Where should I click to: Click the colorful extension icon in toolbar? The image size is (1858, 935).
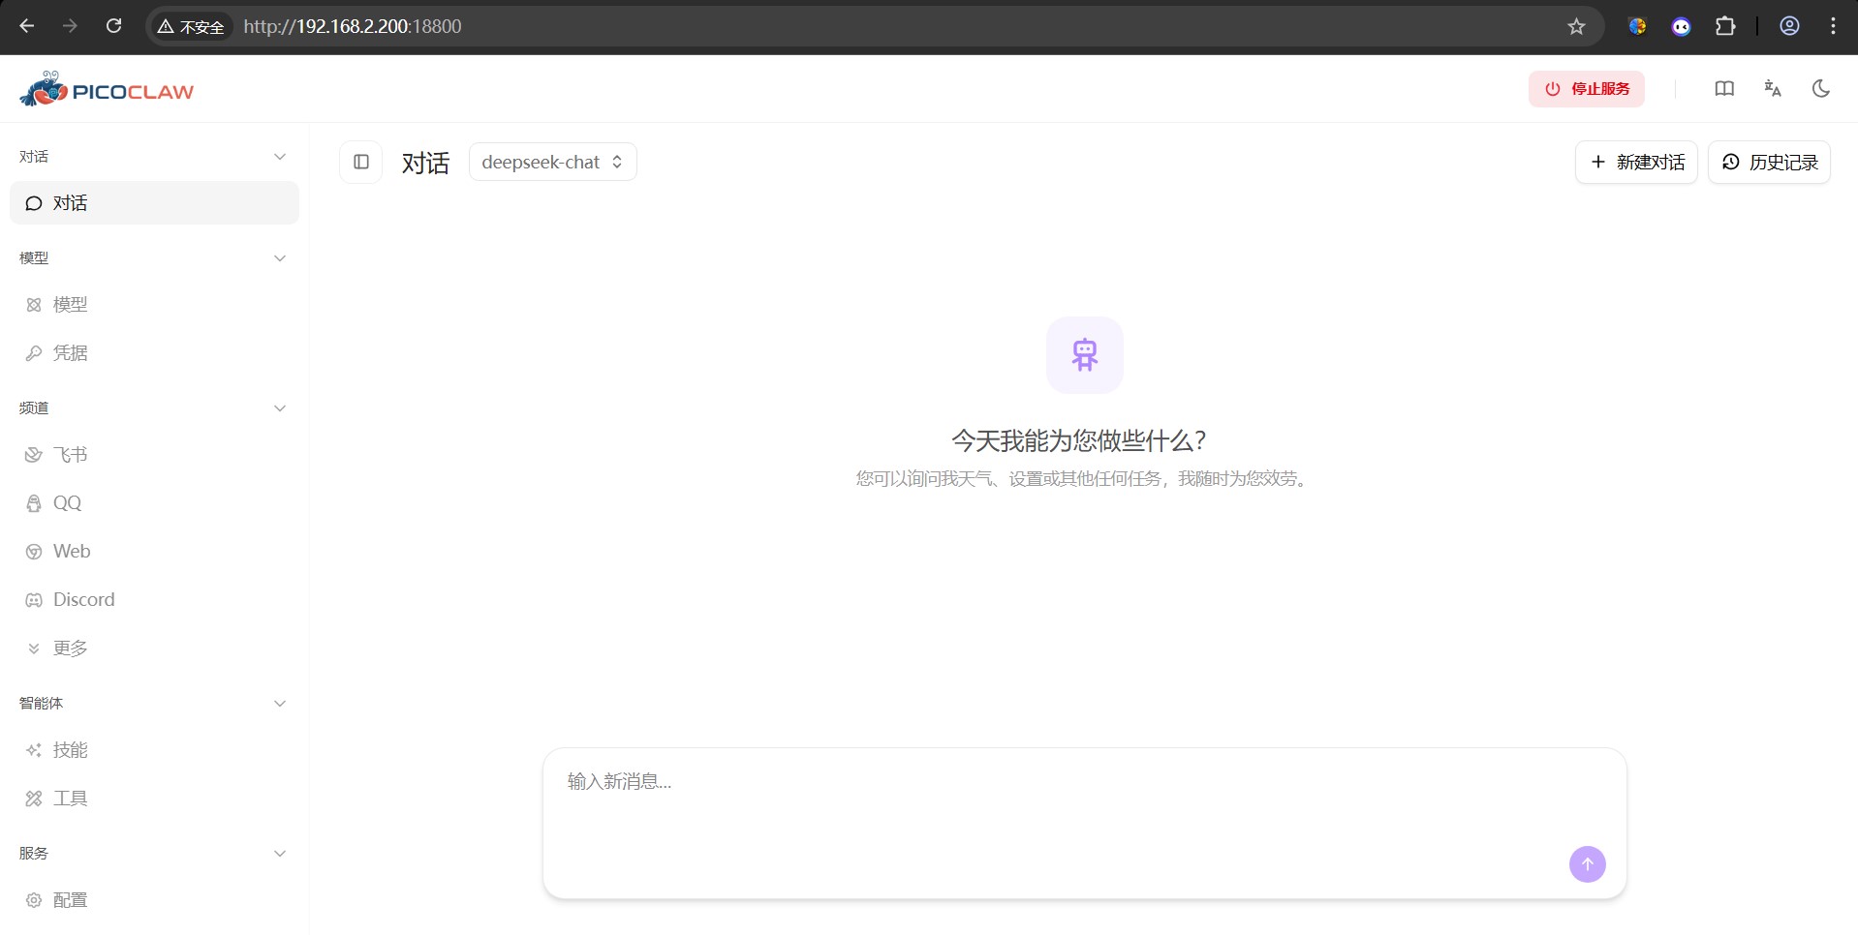tap(1637, 26)
